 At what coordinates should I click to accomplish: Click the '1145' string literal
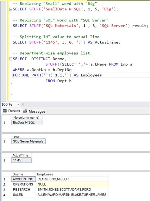pyautogui.click(x=50, y=42)
